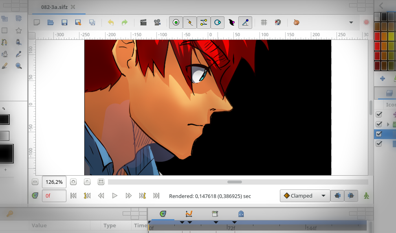Screen dimensions: 396x233
Task: Switch to the Curves graph panel tab
Action: [189, 214]
